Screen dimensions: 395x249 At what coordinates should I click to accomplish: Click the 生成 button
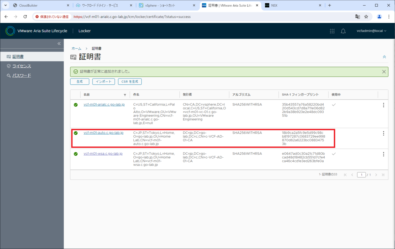80,81
